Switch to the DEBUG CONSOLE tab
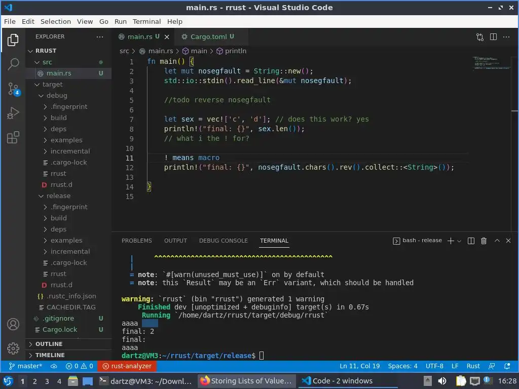The width and height of the screenshot is (519, 389). (223, 241)
